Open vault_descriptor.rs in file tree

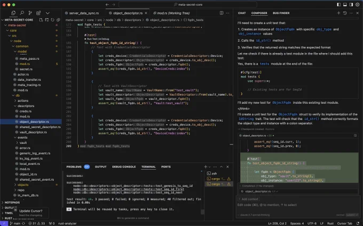coord(33,132)
